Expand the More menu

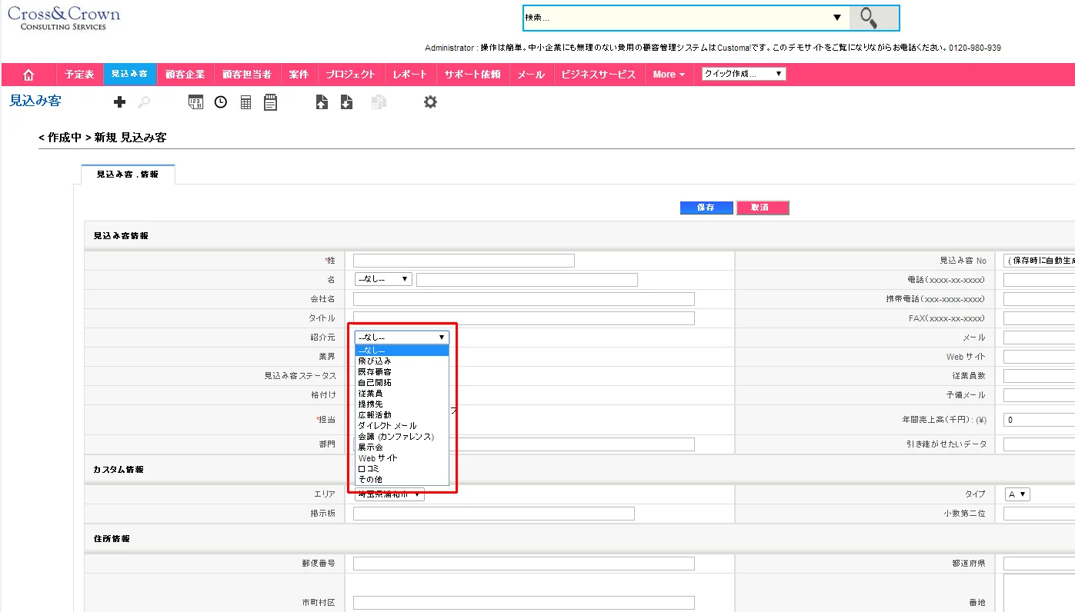click(668, 75)
